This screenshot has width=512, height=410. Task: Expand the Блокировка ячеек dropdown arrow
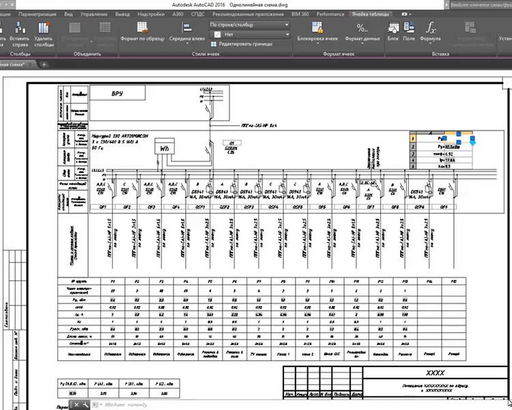(x=317, y=44)
